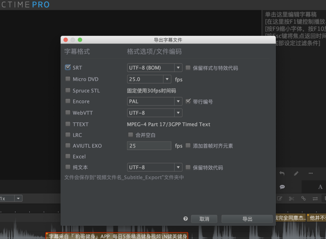Toggle the 合并空白 checkbox
This screenshot has width=326, height=239.
coord(130,135)
